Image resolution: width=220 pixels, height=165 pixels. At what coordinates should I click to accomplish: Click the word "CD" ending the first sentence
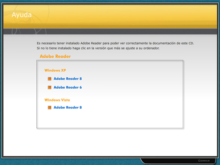191,43
